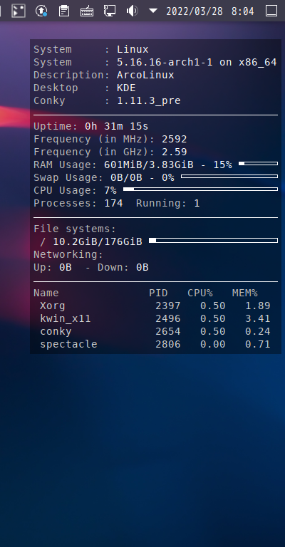Viewport: 285px width, 547px height.
Task: Click the CPU usage '7%' value
Action: (x=110, y=190)
